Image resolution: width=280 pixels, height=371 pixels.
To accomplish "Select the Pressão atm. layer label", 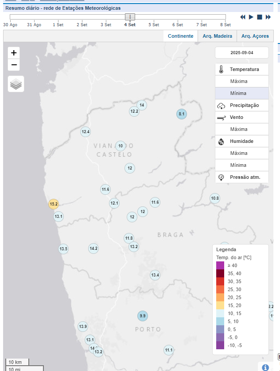I will 245,177.
